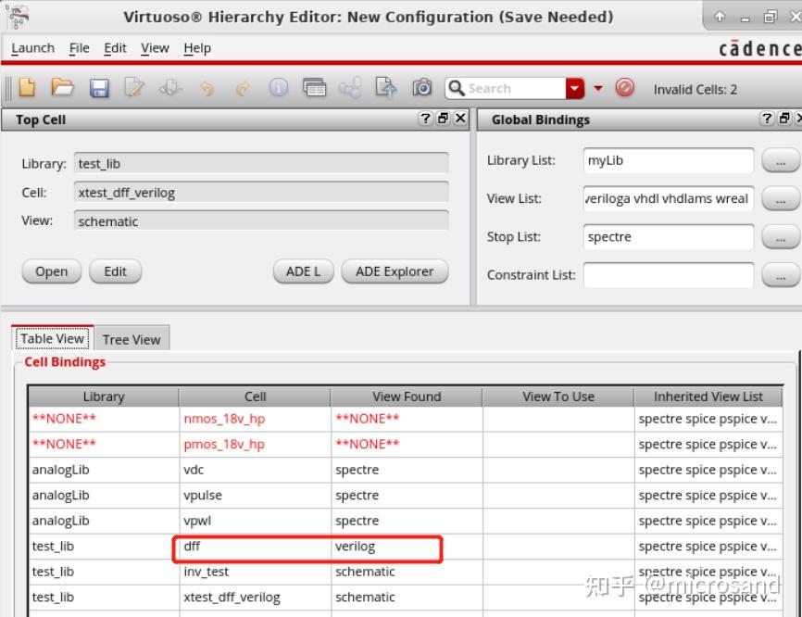Click the ADE L button
Image resolution: width=802 pixels, height=617 pixels.
[304, 271]
